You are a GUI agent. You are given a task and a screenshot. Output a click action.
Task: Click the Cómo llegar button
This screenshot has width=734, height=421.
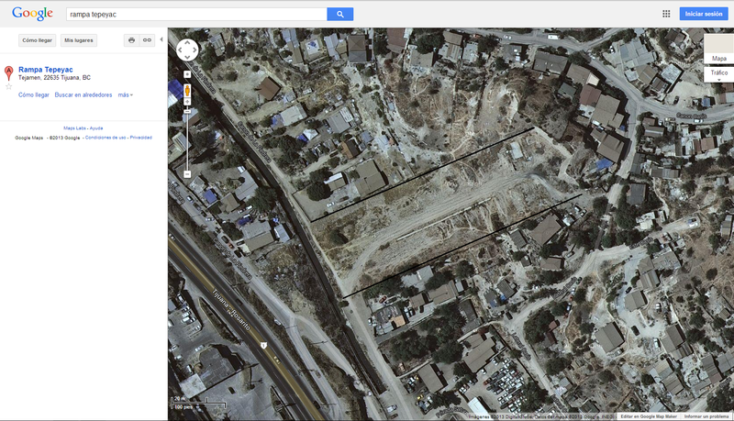pyautogui.click(x=38, y=40)
